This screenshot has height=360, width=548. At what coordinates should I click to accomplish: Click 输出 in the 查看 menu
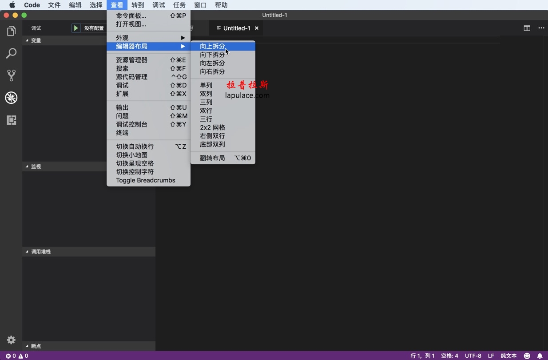pyautogui.click(x=148, y=107)
